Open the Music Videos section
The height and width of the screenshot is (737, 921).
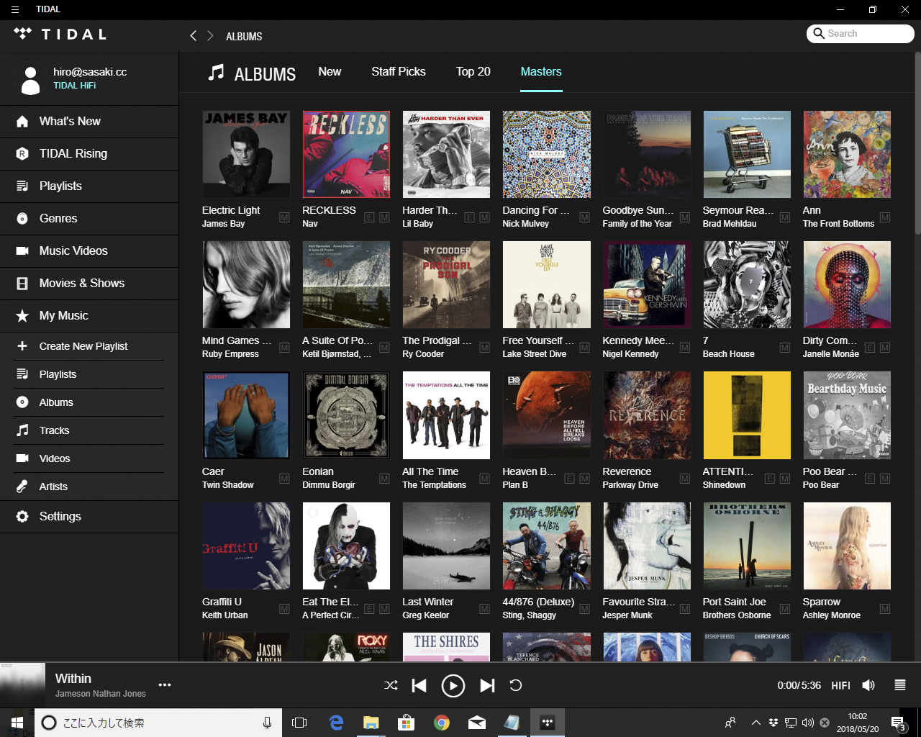(x=74, y=250)
